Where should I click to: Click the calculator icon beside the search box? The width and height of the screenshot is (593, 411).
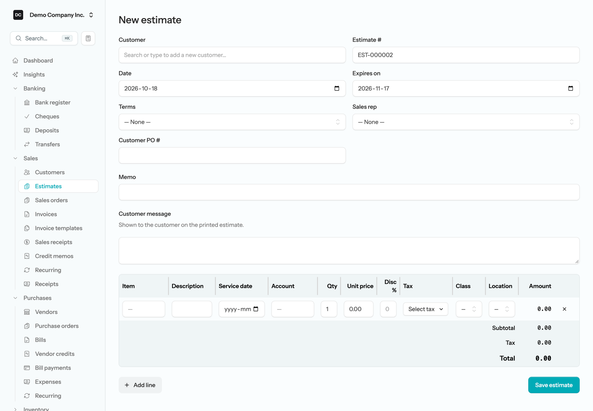[88, 38]
